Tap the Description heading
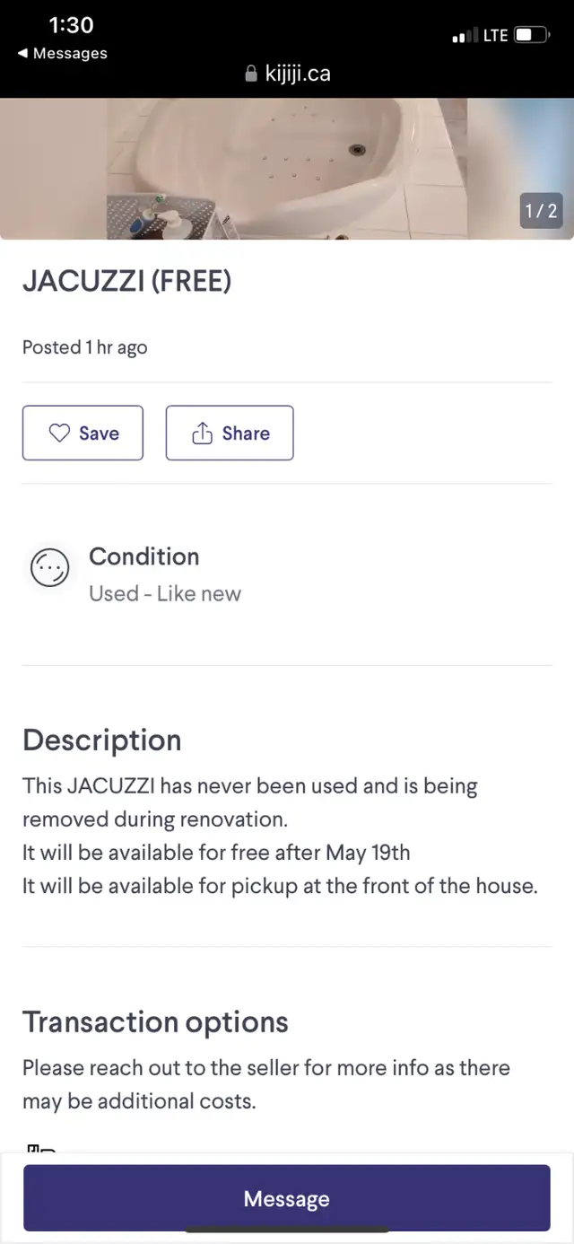Viewport: 574px width, 1244px height. [x=102, y=740]
